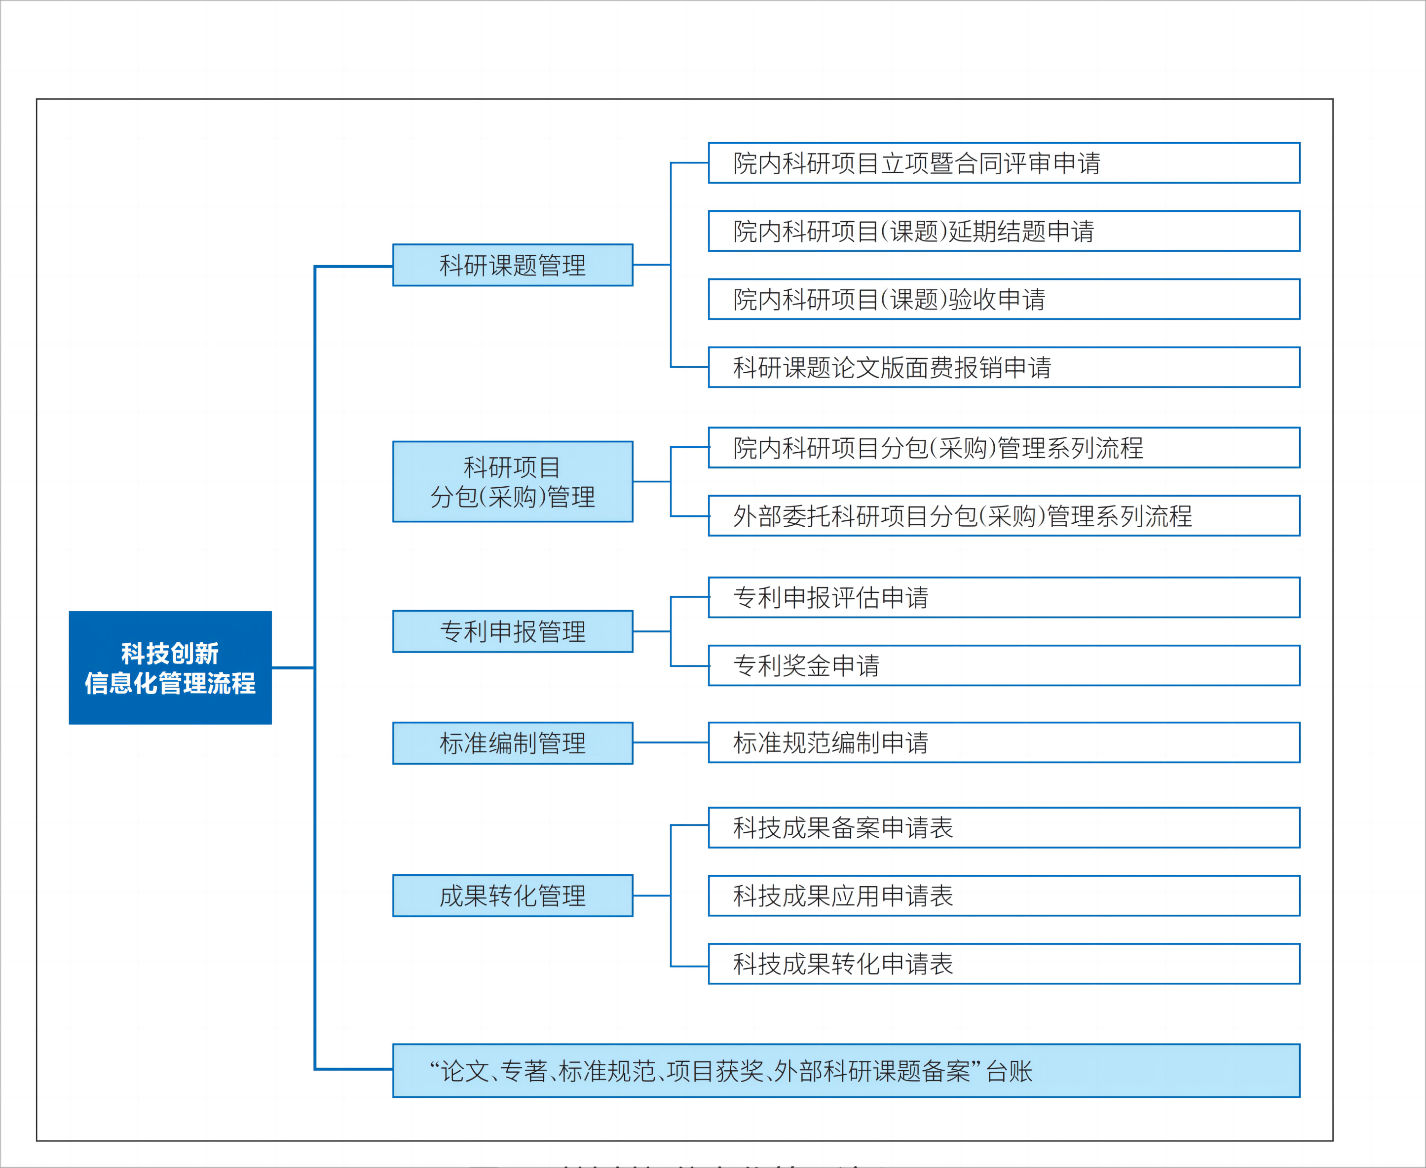1426x1168 pixels.
Task: Select 院内科研项目分包(采购)管理系列流程
Action: tap(1005, 447)
